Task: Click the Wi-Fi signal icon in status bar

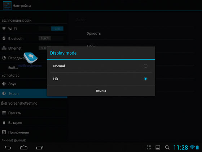Action: pyautogui.click(x=192, y=147)
